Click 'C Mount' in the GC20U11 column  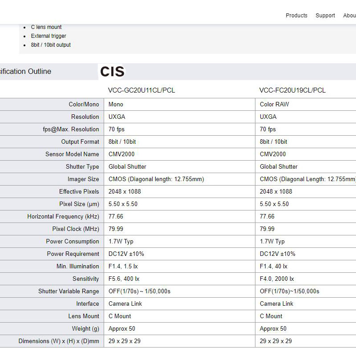(120, 316)
